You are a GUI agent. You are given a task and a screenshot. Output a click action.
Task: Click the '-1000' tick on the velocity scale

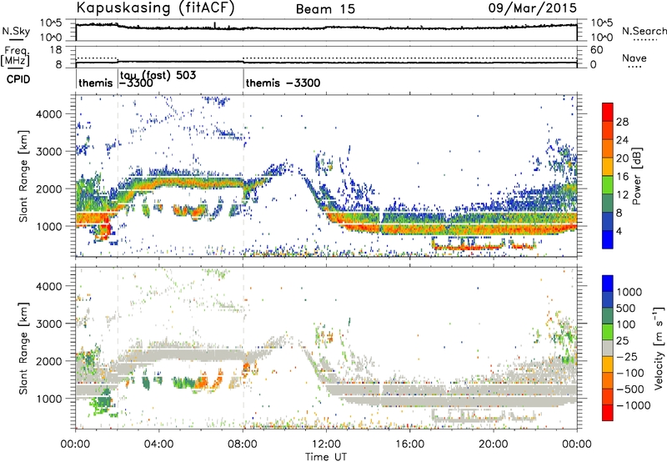point(633,405)
